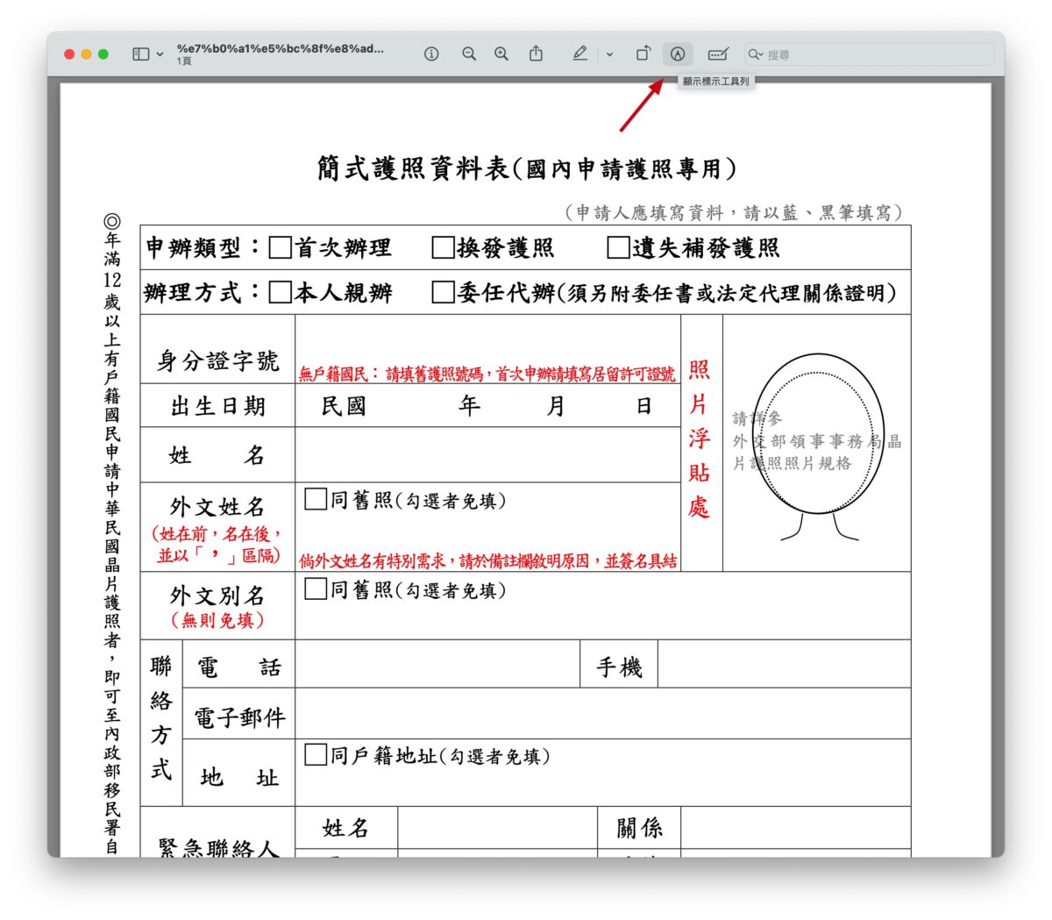
Task: Check the 委任代辦 box
Action: click(x=443, y=292)
